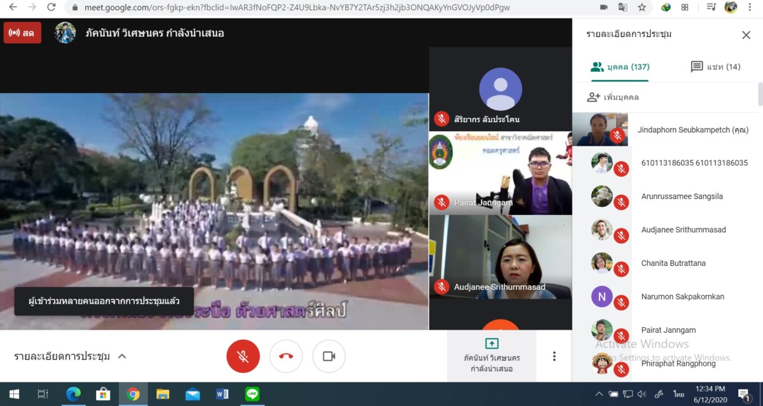The width and height of the screenshot is (763, 406).
Task: Open the browser profile avatar
Action: 731,8
